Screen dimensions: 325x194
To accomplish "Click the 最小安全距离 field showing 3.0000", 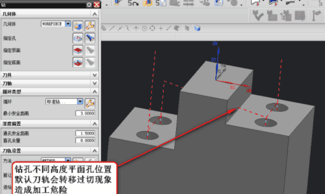I will [x=86, y=113].
